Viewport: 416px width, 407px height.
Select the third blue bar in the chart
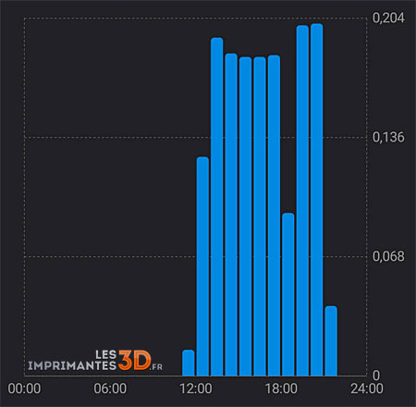[217, 207]
